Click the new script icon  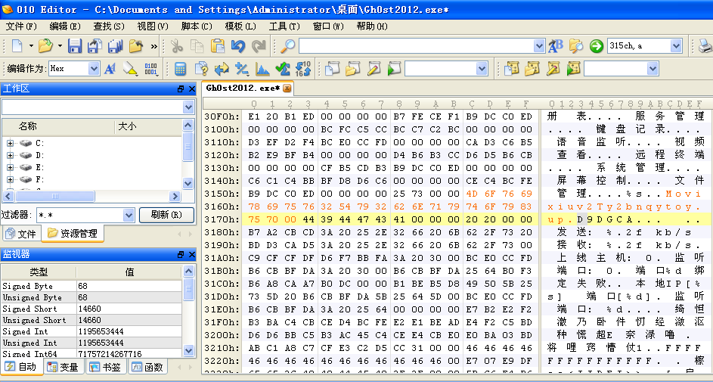click(x=333, y=69)
